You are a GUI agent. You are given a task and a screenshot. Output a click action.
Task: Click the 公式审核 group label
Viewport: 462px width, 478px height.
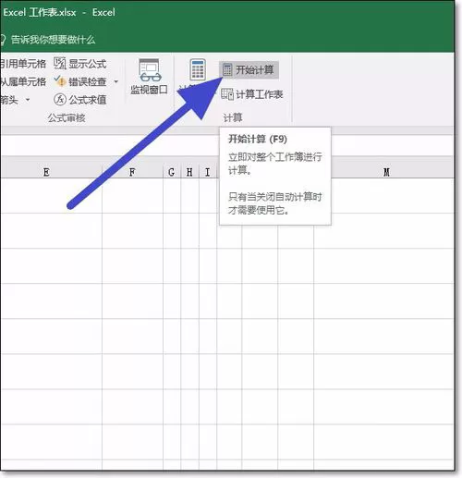point(67,117)
